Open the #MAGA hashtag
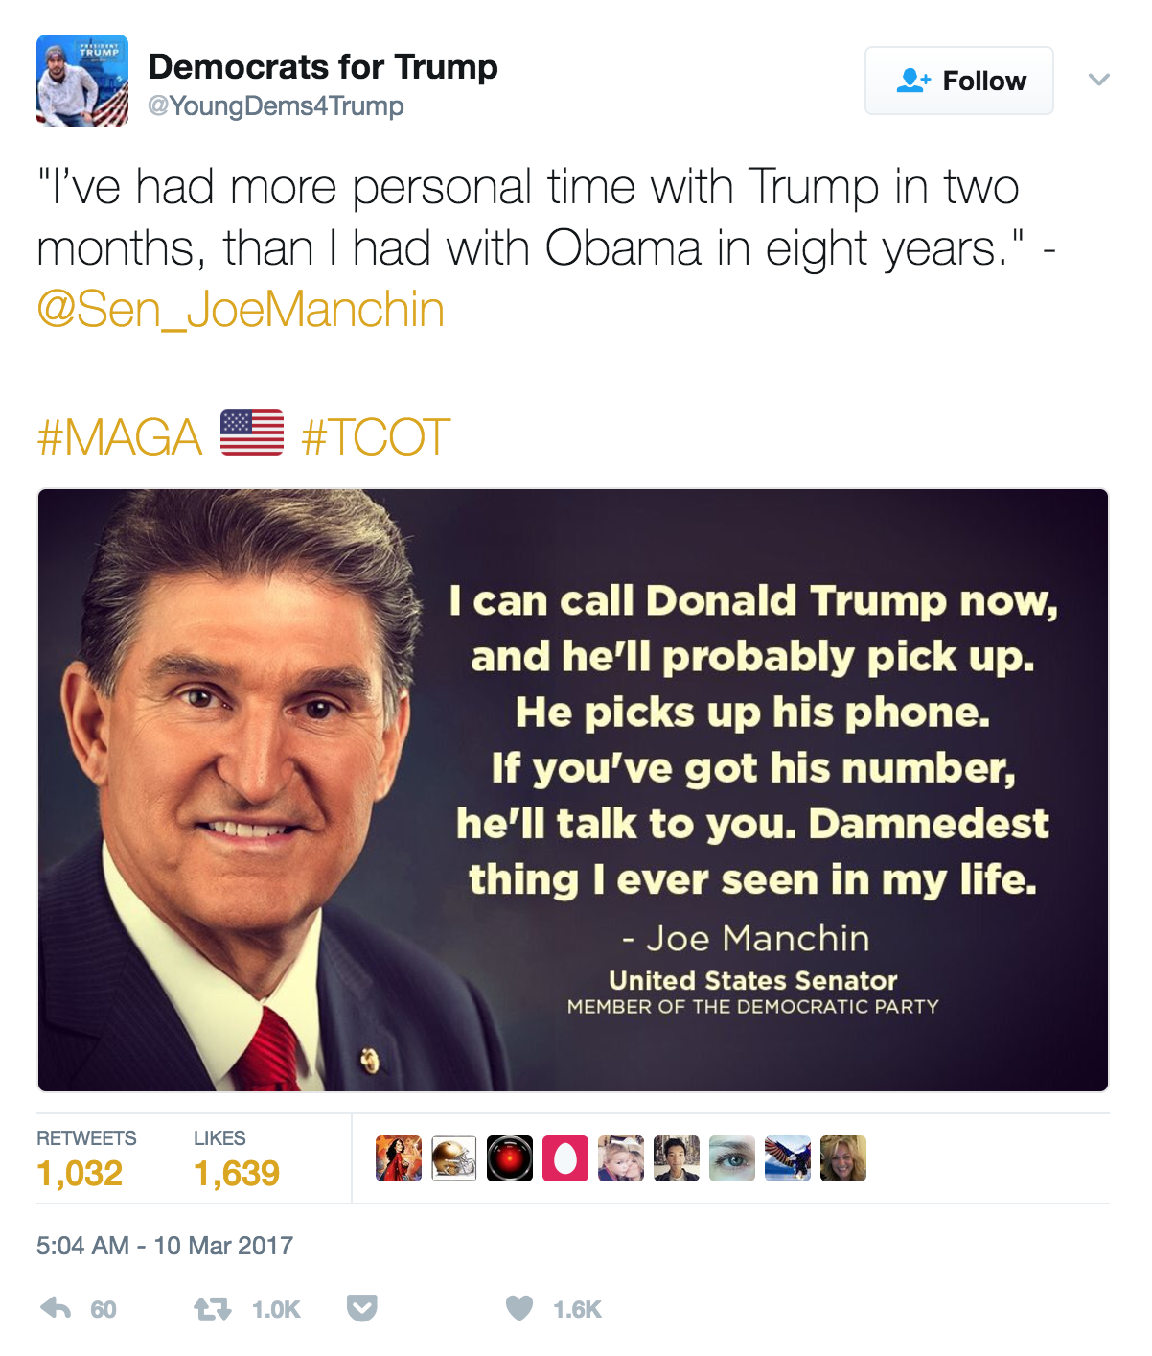This screenshot has width=1152, height=1356. coord(120,437)
